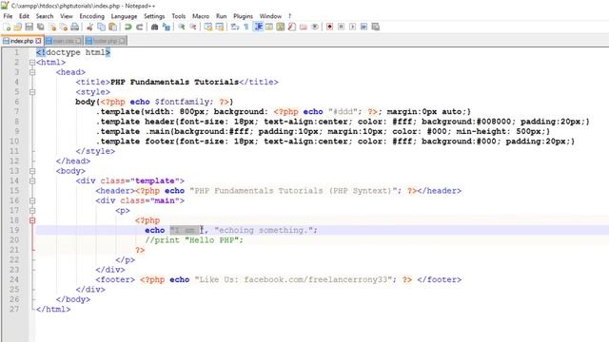Image resolution: width=609 pixels, height=342 pixels.
Task: Collapse the template div fold line 14
Action: click(32, 180)
